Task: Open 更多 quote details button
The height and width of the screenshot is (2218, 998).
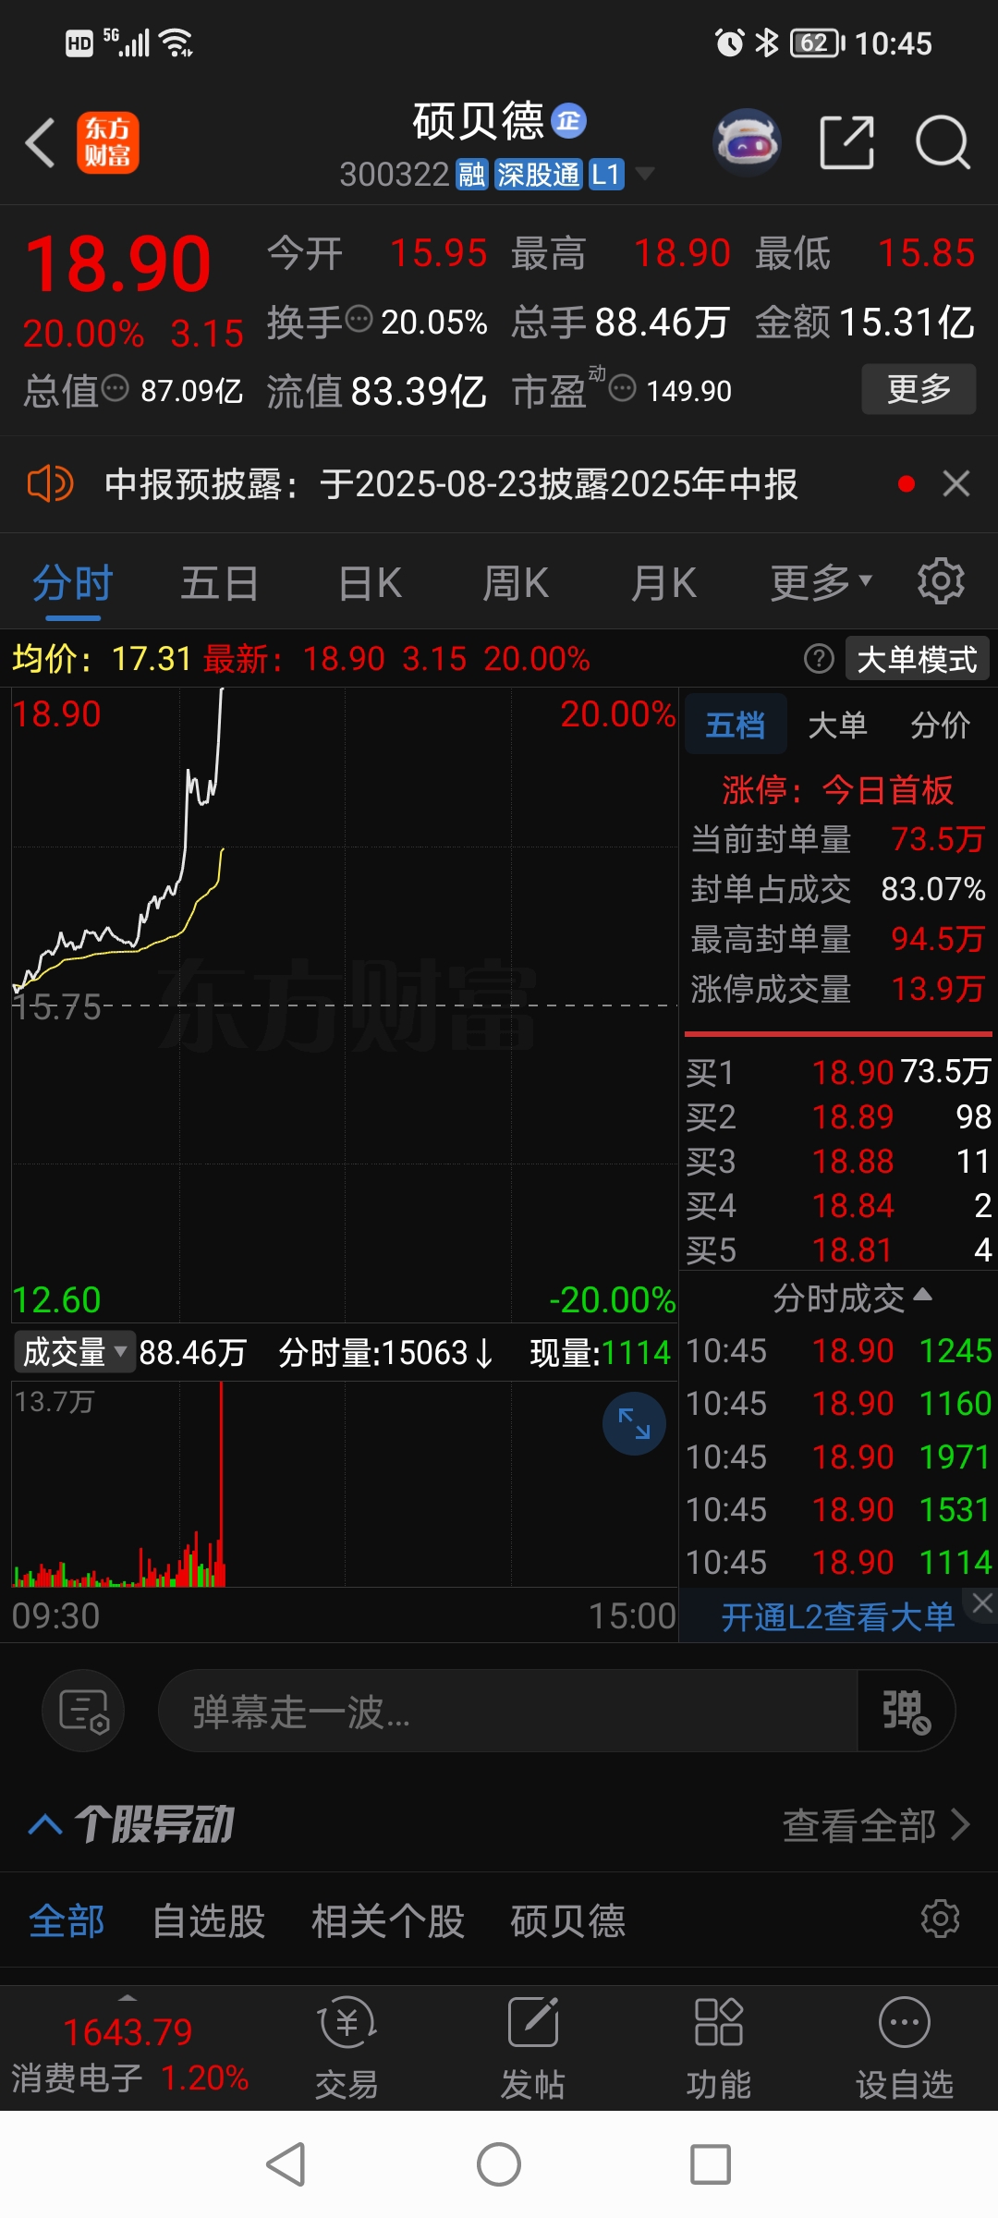Action: [919, 389]
